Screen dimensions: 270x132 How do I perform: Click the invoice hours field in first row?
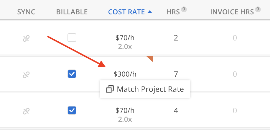(x=235, y=38)
